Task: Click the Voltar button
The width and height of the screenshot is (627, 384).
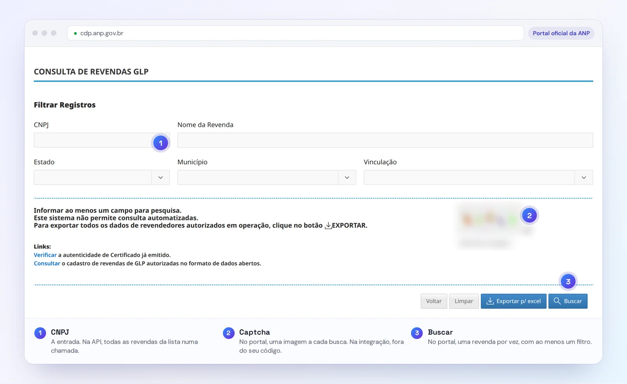Action: [x=434, y=301]
